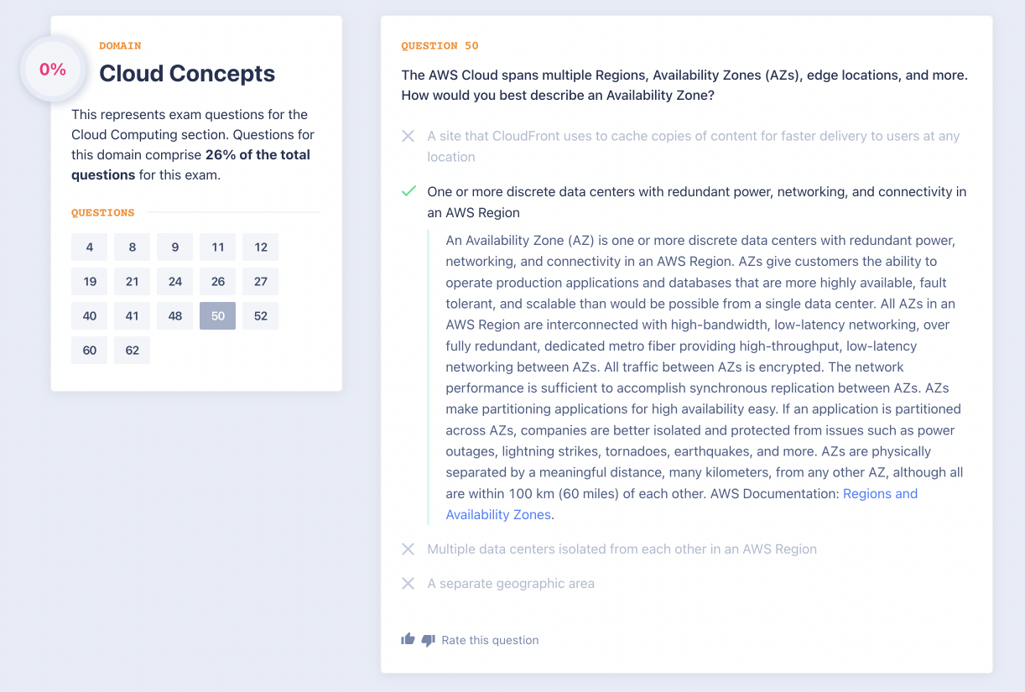Click the thumbs up rating icon
The height and width of the screenshot is (692, 1025).
coord(408,639)
